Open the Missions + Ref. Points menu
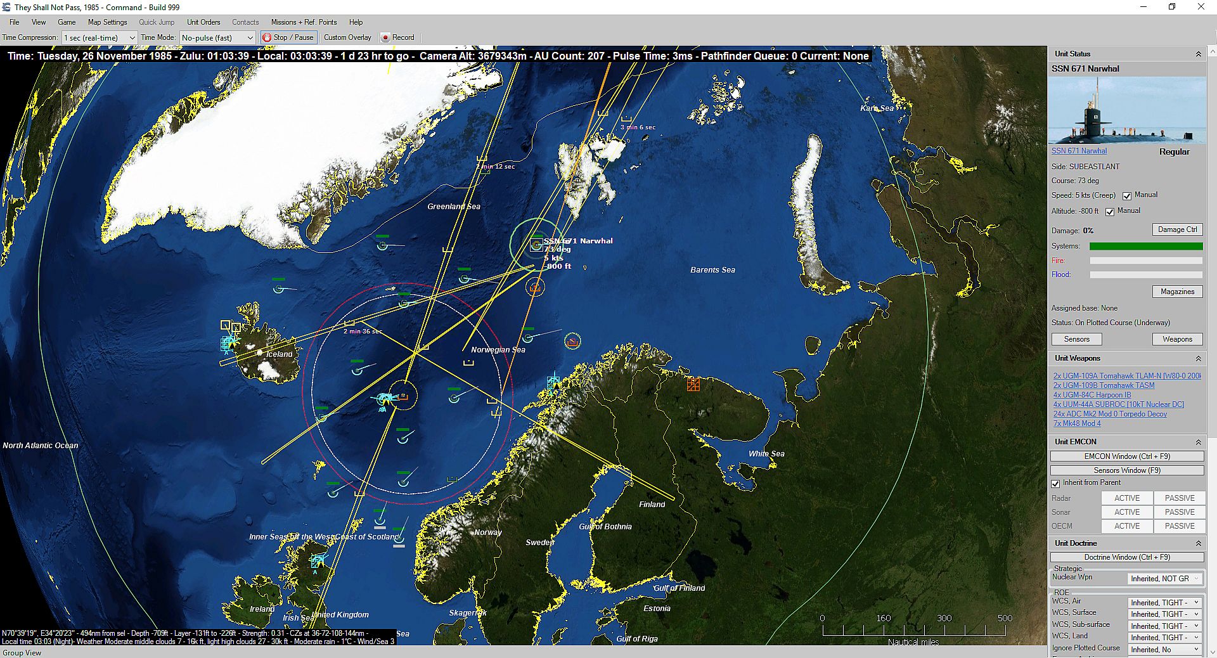Screen dimensions: 1217x658 pyautogui.click(x=304, y=22)
